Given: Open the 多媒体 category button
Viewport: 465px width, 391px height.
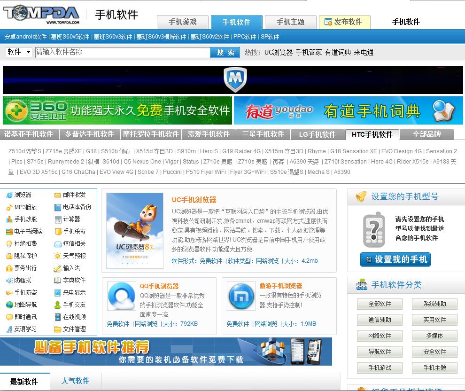Looking at the screenshot, I should (435, 336).
